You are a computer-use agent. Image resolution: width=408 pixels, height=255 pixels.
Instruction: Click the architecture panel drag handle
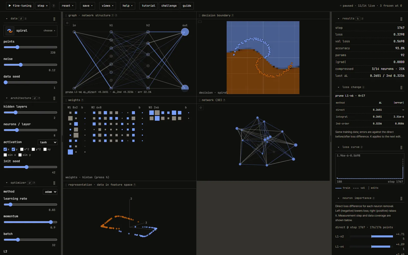[54, 98]
